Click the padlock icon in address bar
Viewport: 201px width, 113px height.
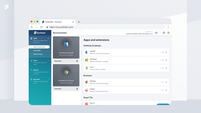[47, 27]
